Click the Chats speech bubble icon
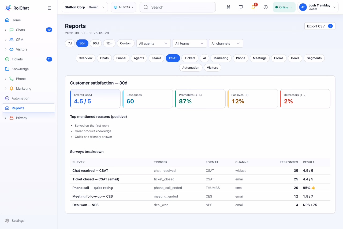Screen dimensions: 343x229 point(12,30)
